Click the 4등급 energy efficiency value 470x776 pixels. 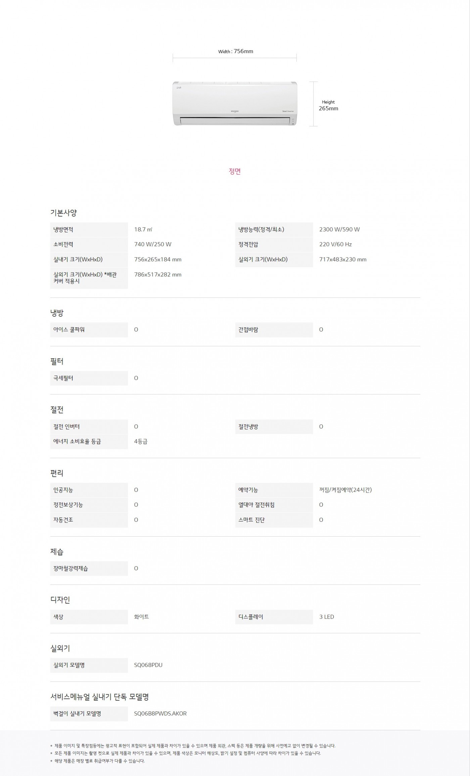[141, 441]
